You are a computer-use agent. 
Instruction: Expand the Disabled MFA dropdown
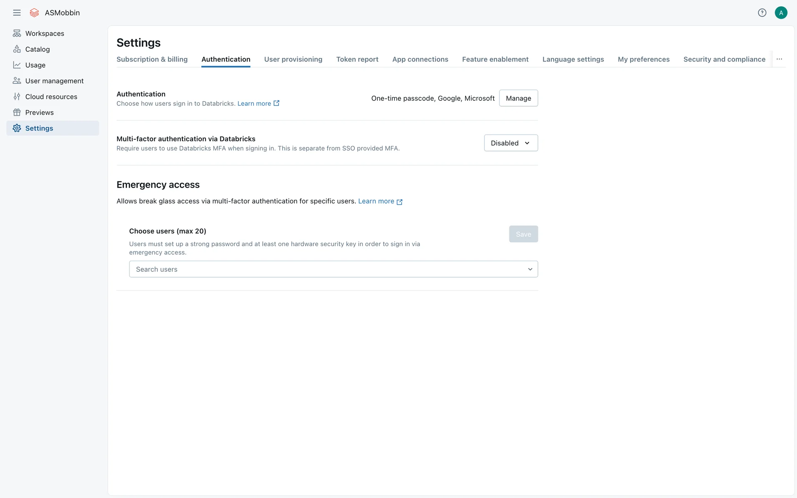(x=511, y=143)
